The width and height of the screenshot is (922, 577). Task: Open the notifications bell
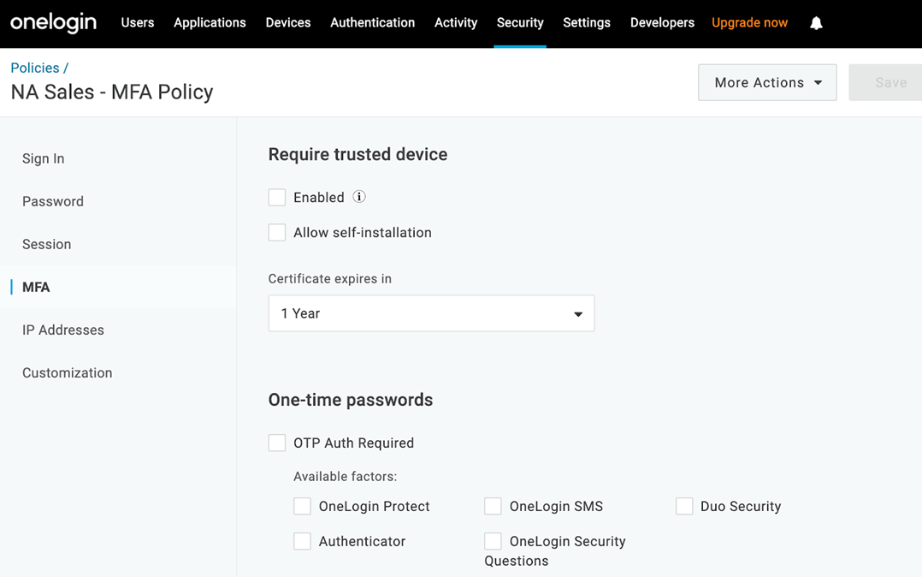coord(816,23)
